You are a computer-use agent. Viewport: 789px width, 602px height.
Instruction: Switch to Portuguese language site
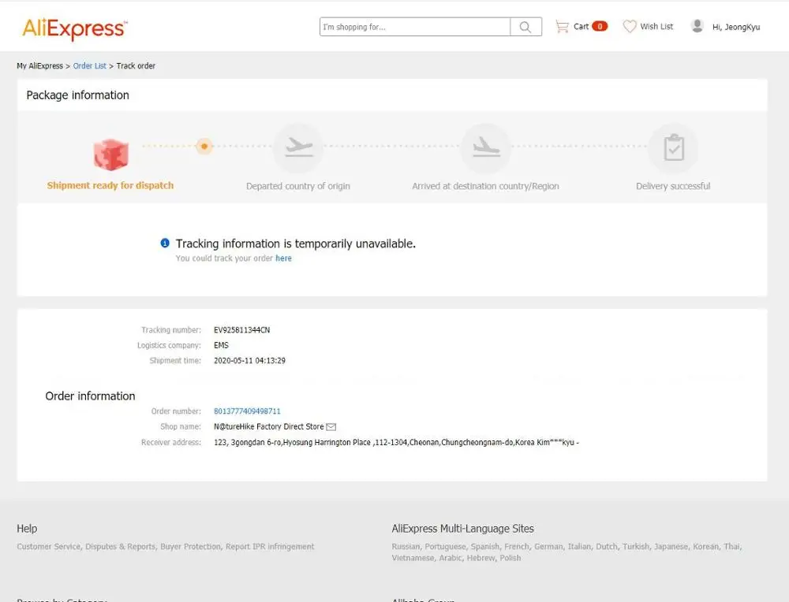(445, 546)
